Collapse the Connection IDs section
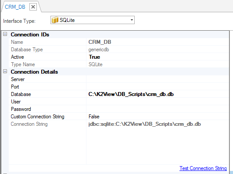This screenshot has height=174, width=233. pyautogui.click(x=5, y=34)
